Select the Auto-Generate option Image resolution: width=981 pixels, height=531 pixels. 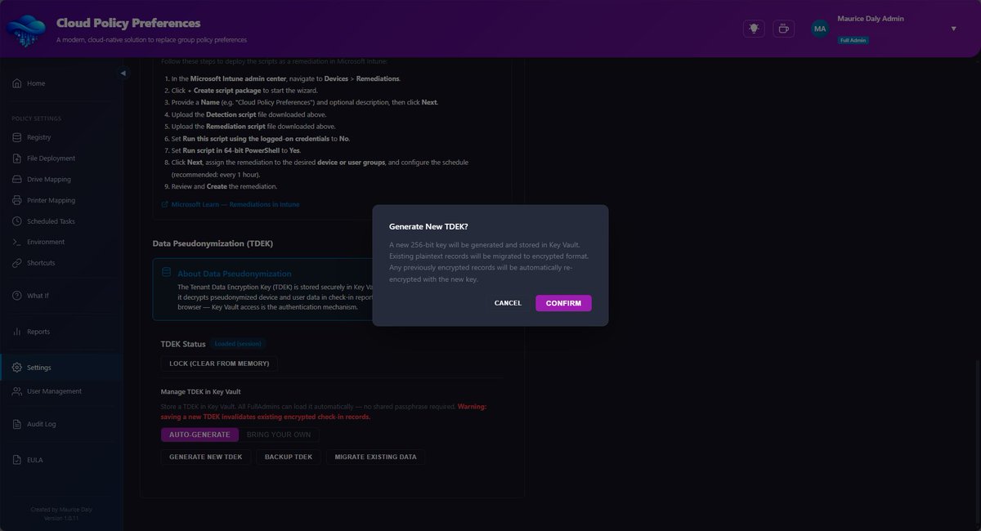199,435
